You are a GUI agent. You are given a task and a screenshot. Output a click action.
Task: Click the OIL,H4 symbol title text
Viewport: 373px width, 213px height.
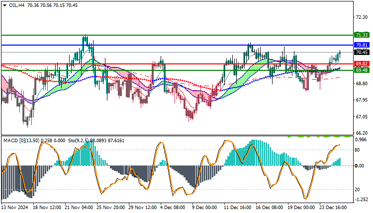click(x=16, y=5)
